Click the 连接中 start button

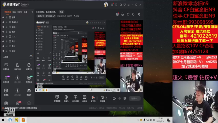(x=135, y=98)
